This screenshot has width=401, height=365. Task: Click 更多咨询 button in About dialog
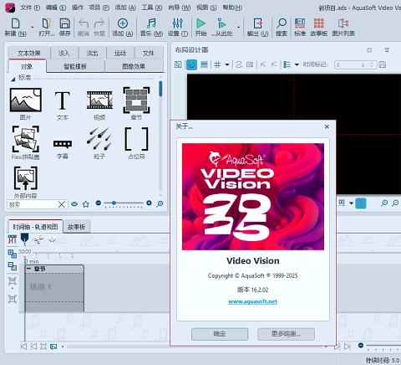[x=286, y=334]
